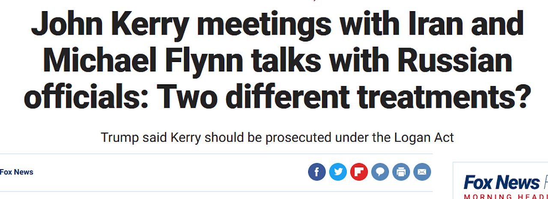
Task: Share the article on Facebook
Action: [317, 172]
